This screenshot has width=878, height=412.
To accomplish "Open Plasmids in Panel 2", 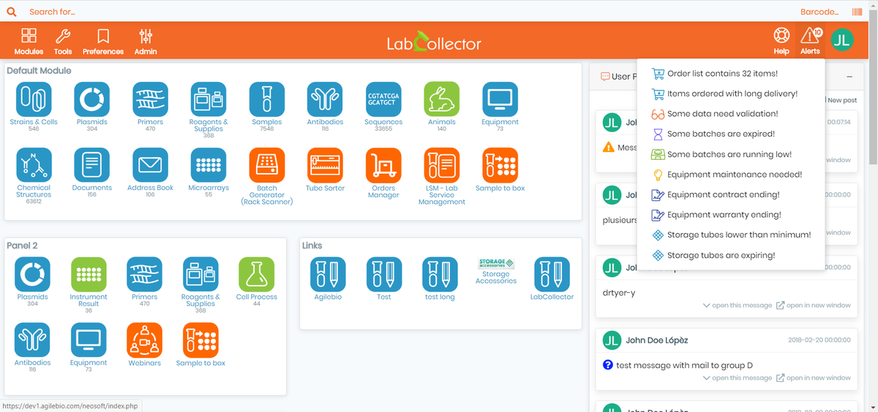I will click(32, 275).
